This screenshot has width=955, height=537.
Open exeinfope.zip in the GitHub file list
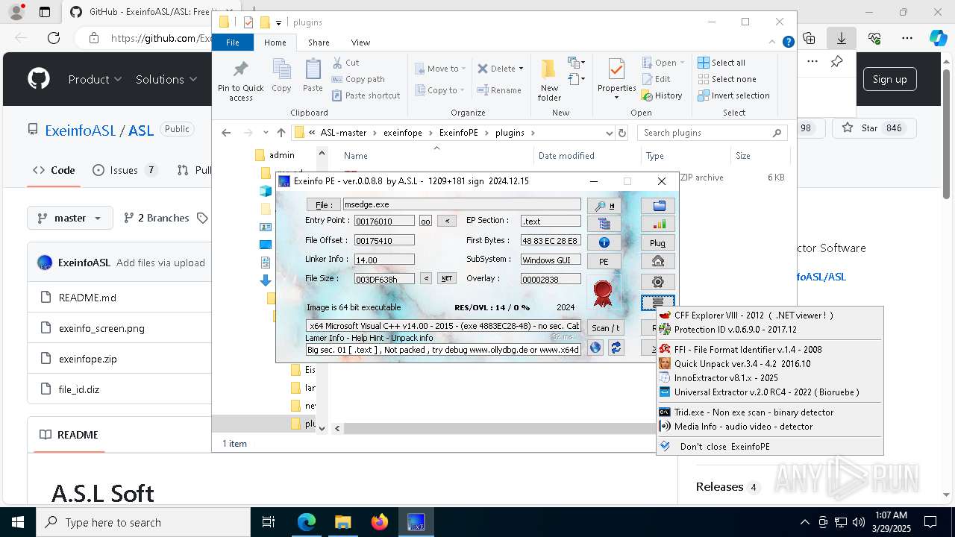pyautogui.click(x=87, y=358)
